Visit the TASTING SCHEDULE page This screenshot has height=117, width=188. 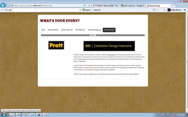tap(95, 30)
